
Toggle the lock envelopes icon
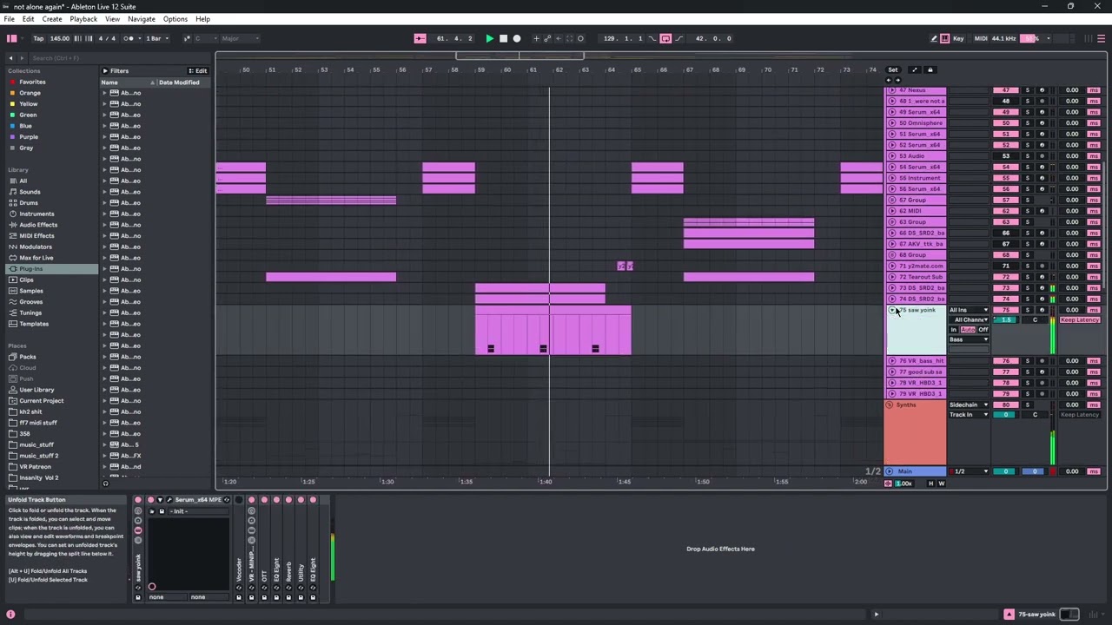tap(930, 69)
